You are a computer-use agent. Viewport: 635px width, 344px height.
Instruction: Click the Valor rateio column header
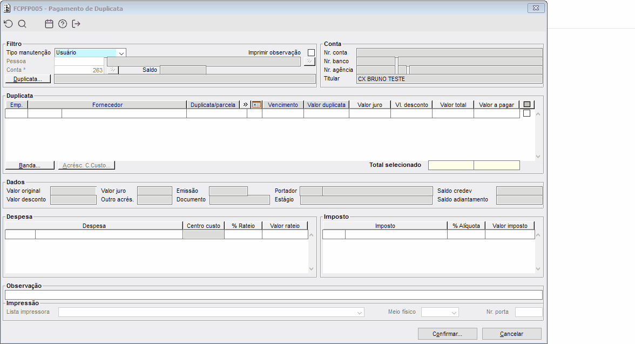[x=285, y=226]
